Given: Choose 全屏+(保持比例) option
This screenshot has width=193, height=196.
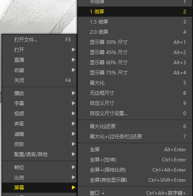Looking at the screenshot, I should tap(135, 170).
